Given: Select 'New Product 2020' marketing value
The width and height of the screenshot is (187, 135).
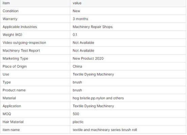Looking at the screenshot, I should [x=88, y=59].
